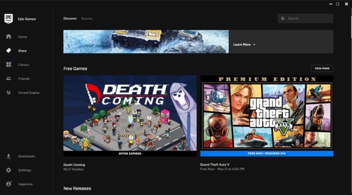The width and height of the screenshot is (352, 195).
Task: Select the Home icon in sidebar
Action: [9, 37]
